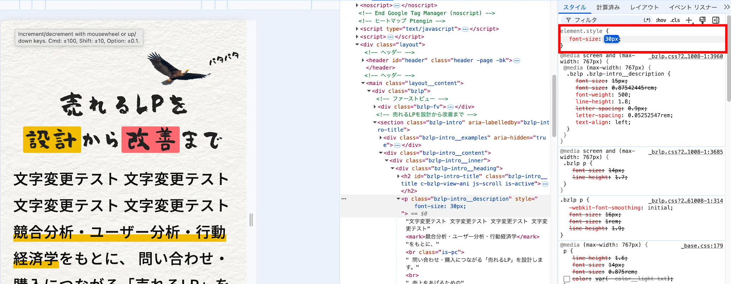731x284 pixels.
Task: Collapse the p bzlp-intro__description node
Action: pyautogui.click(x=398, y=199)
